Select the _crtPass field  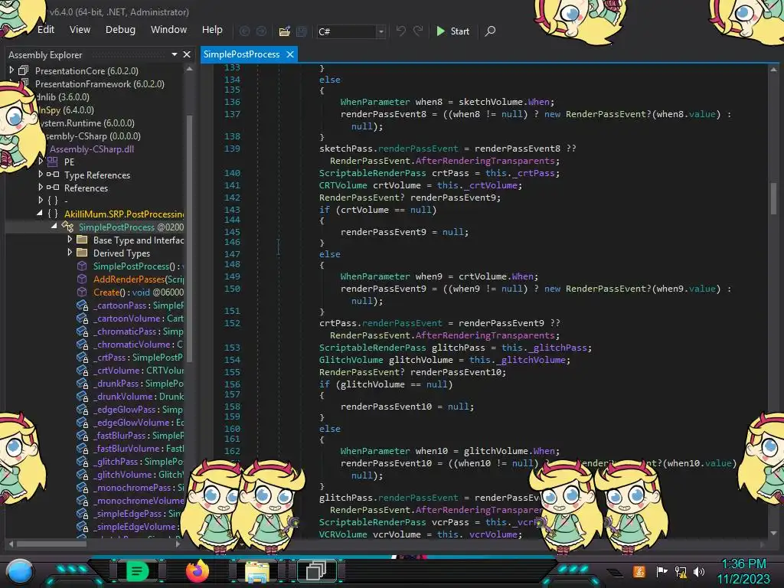click(138, 358)
